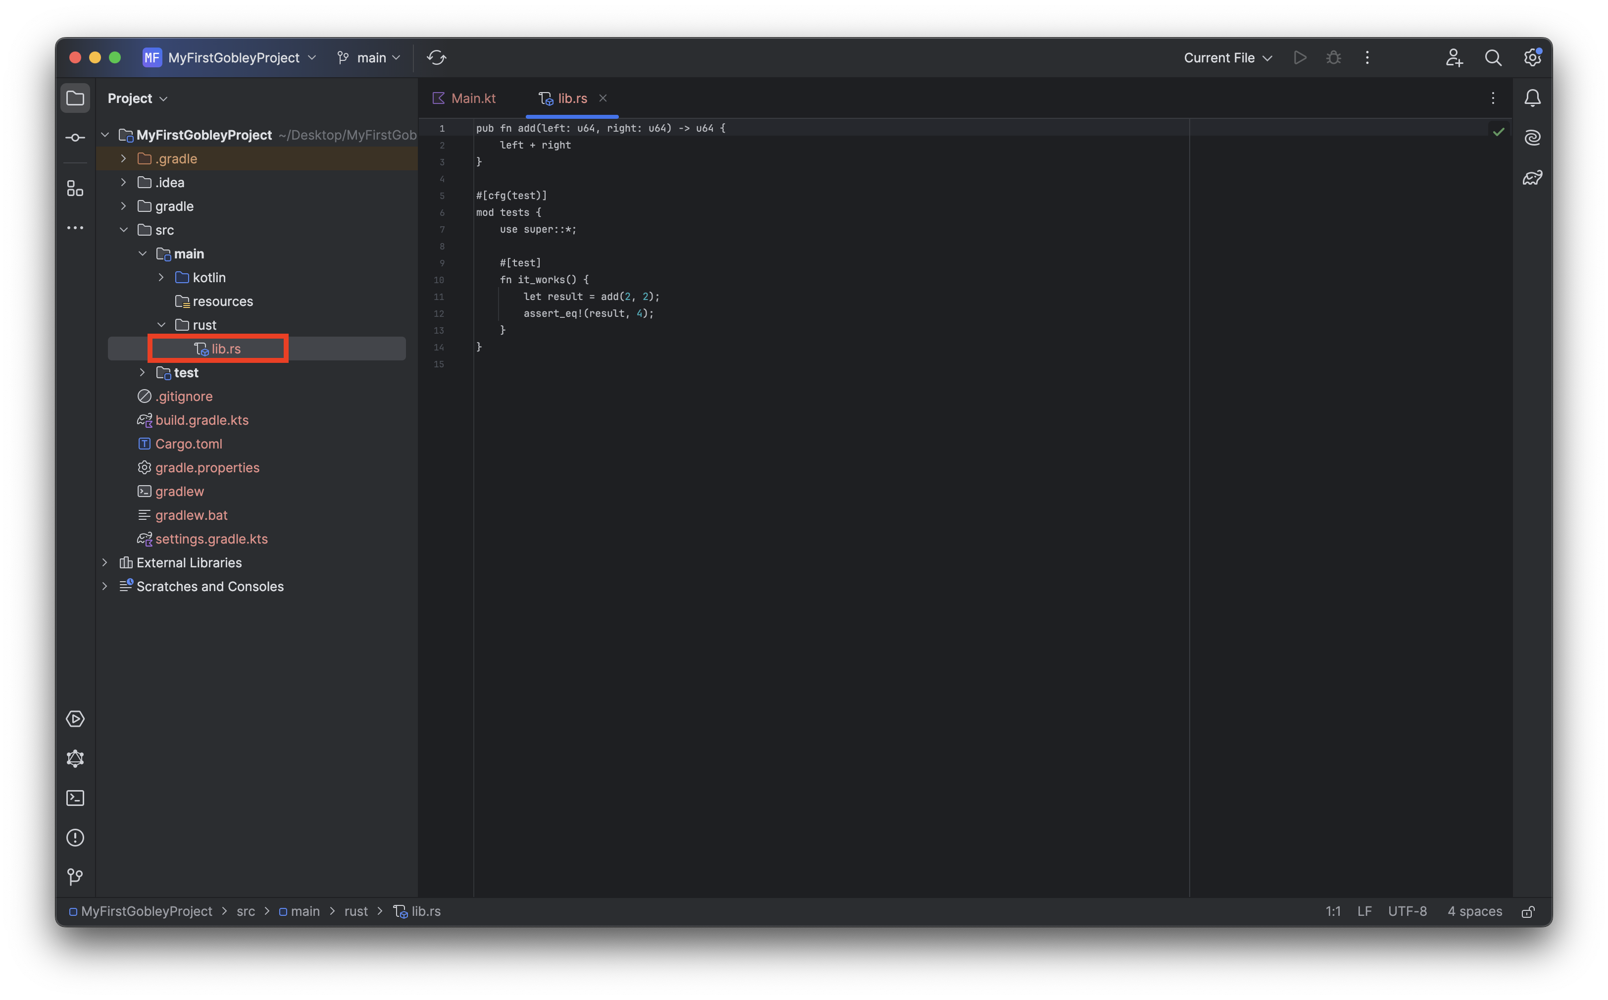Start debugging with the bug icon
The image size is (1608, 1000).
tap(1334, 57)
